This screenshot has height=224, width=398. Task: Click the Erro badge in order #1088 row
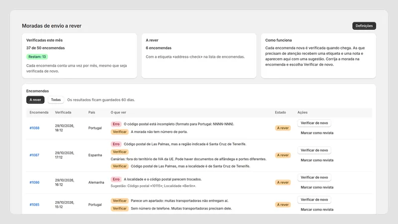(x=116, y=124)
